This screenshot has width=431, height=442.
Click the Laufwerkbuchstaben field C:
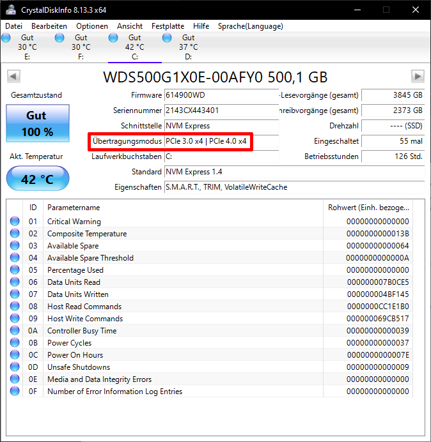point(221,156)
